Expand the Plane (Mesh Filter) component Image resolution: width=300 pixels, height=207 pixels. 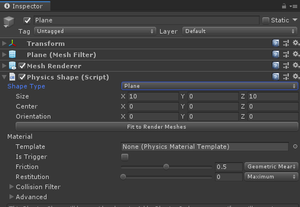click(4, 54)
